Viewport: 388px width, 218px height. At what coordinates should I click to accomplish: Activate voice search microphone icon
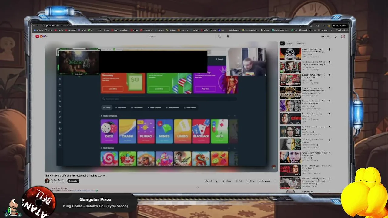(x=228, y=36)
